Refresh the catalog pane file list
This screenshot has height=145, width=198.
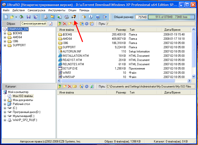point(92,86)
